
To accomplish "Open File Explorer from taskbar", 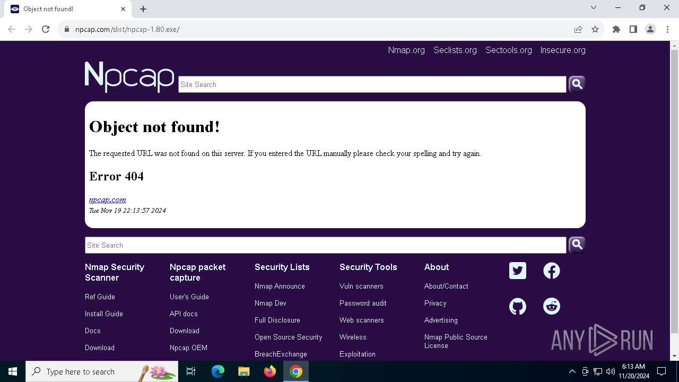I will [243, 371].
